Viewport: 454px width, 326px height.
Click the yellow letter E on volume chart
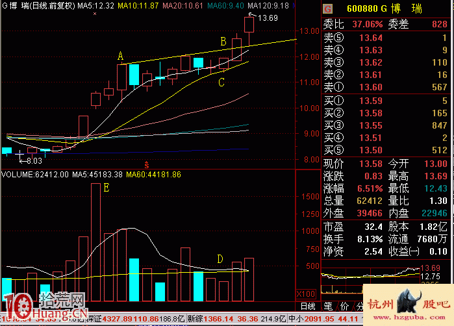106,188
